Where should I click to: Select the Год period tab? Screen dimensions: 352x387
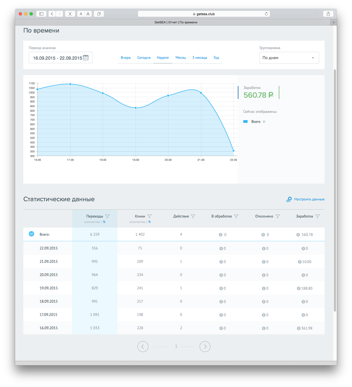216,57
